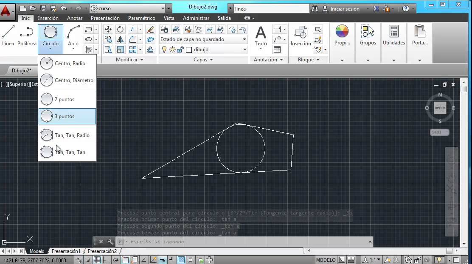Select the Línea tool
The image size is (472, 264).
pyautogui.click(x=8, y=36)
